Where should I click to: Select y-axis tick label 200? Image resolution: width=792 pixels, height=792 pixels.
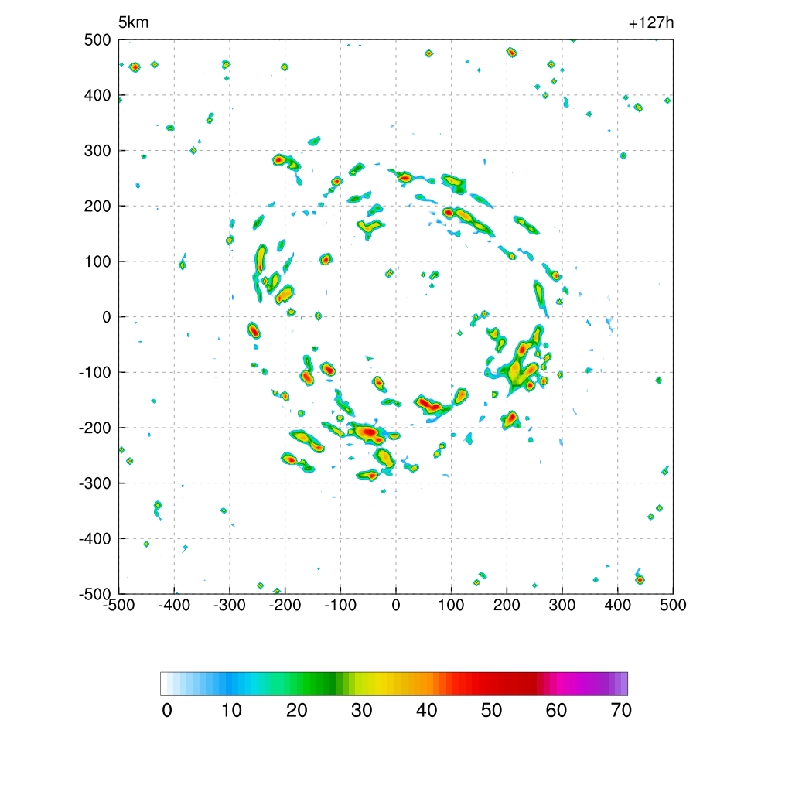click(x=97, y=206)
